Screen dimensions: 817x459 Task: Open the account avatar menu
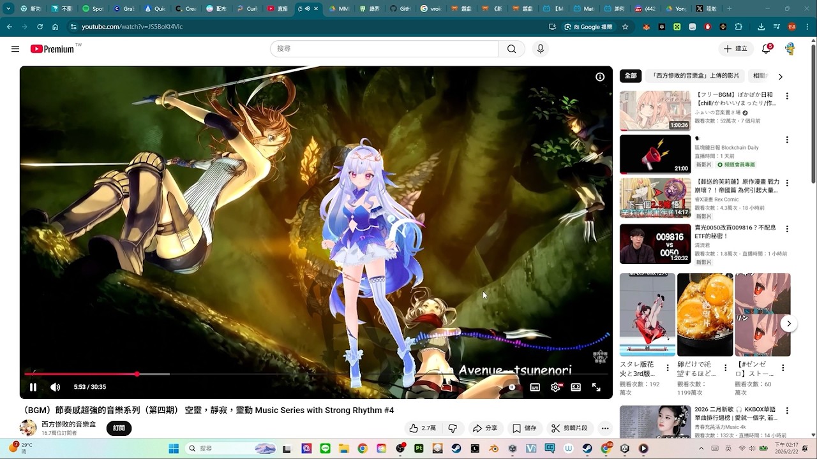pos(790,48)
